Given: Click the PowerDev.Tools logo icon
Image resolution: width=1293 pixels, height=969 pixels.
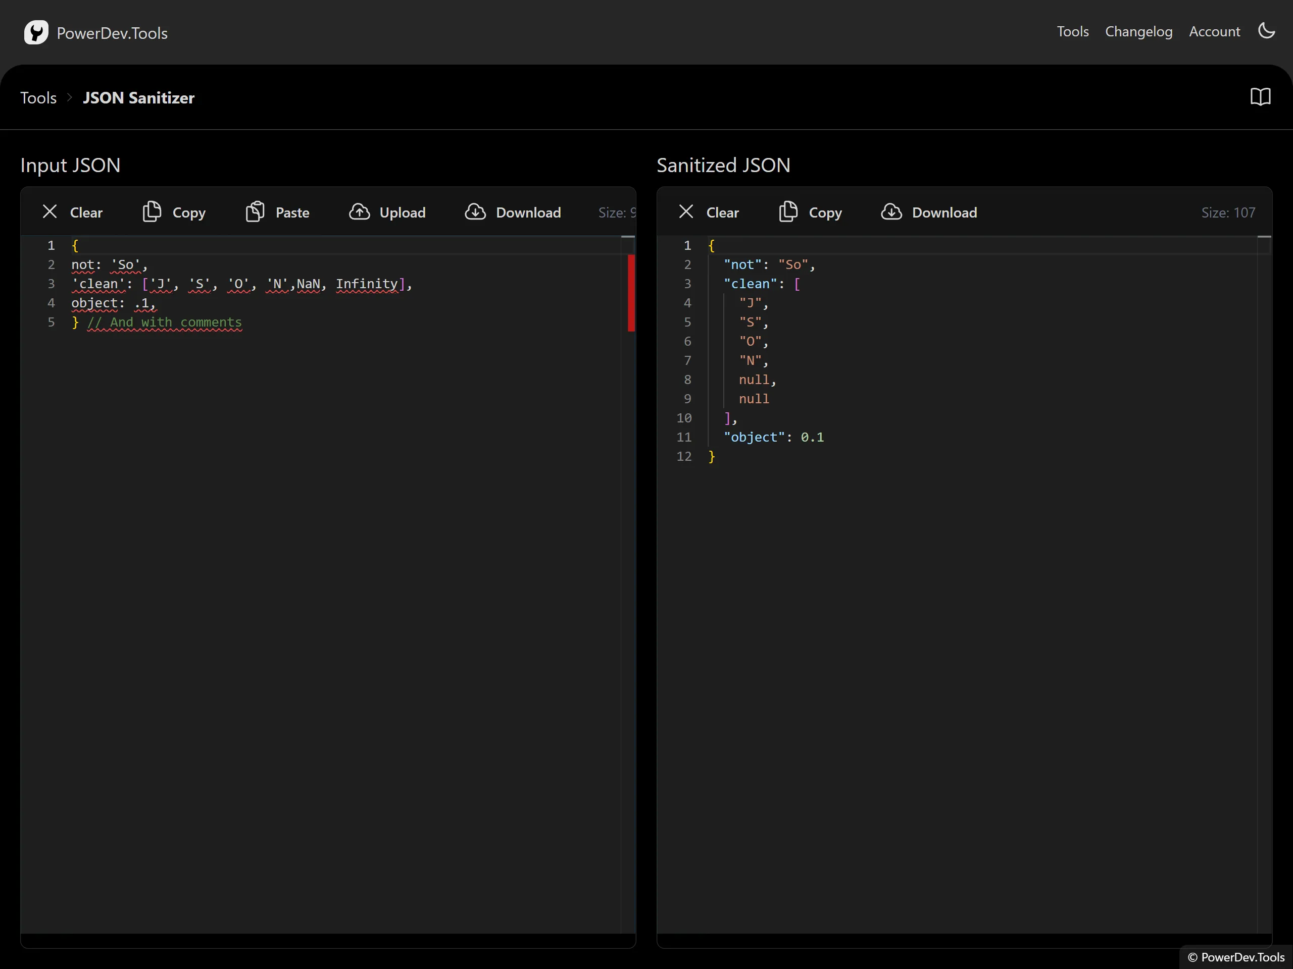Looking at the screenshot, I should [36, 32].
